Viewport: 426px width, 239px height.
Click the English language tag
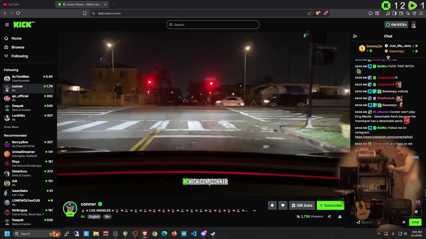[94, 217]
